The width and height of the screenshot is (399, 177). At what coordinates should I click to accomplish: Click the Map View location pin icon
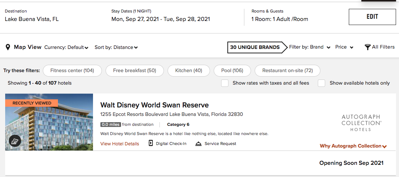click(x=8, y=47)
